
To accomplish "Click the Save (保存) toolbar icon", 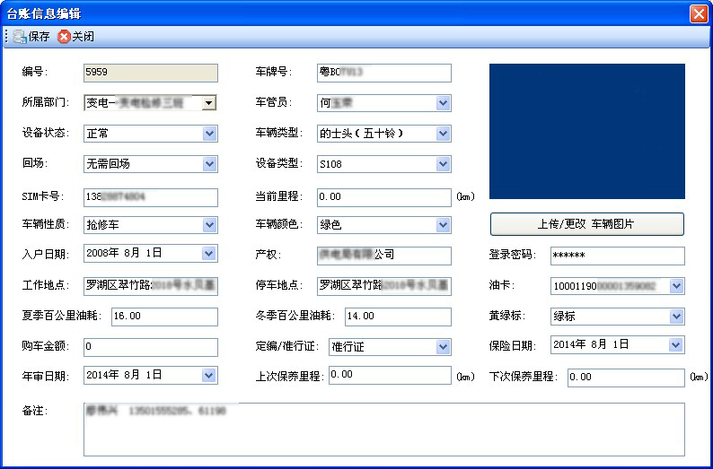I will (20, 37).
